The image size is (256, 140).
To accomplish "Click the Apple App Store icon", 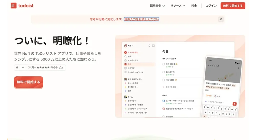I will coord(17,67).
